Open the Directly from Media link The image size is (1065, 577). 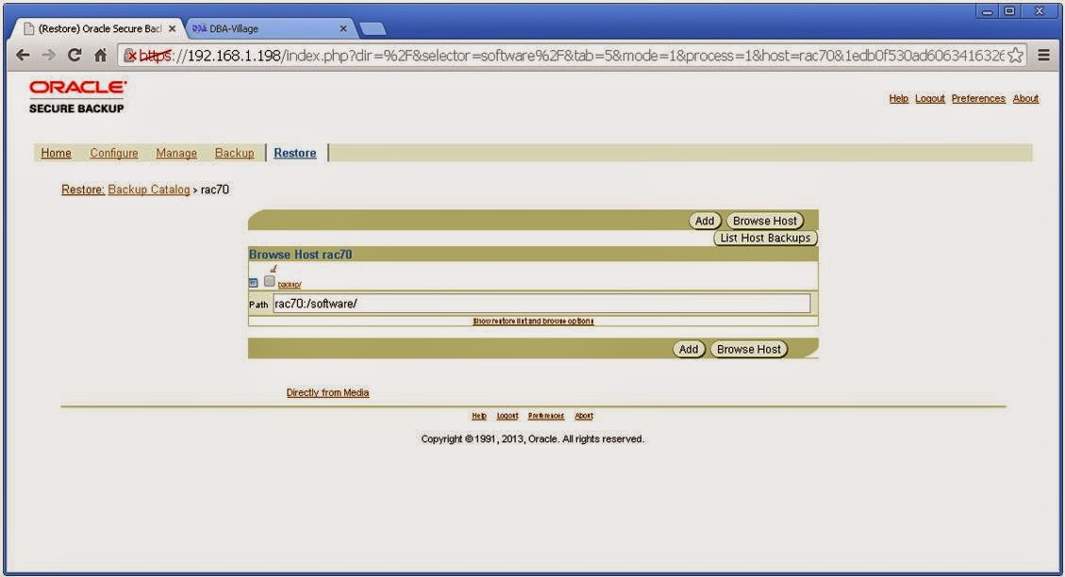tap(327, 392)
